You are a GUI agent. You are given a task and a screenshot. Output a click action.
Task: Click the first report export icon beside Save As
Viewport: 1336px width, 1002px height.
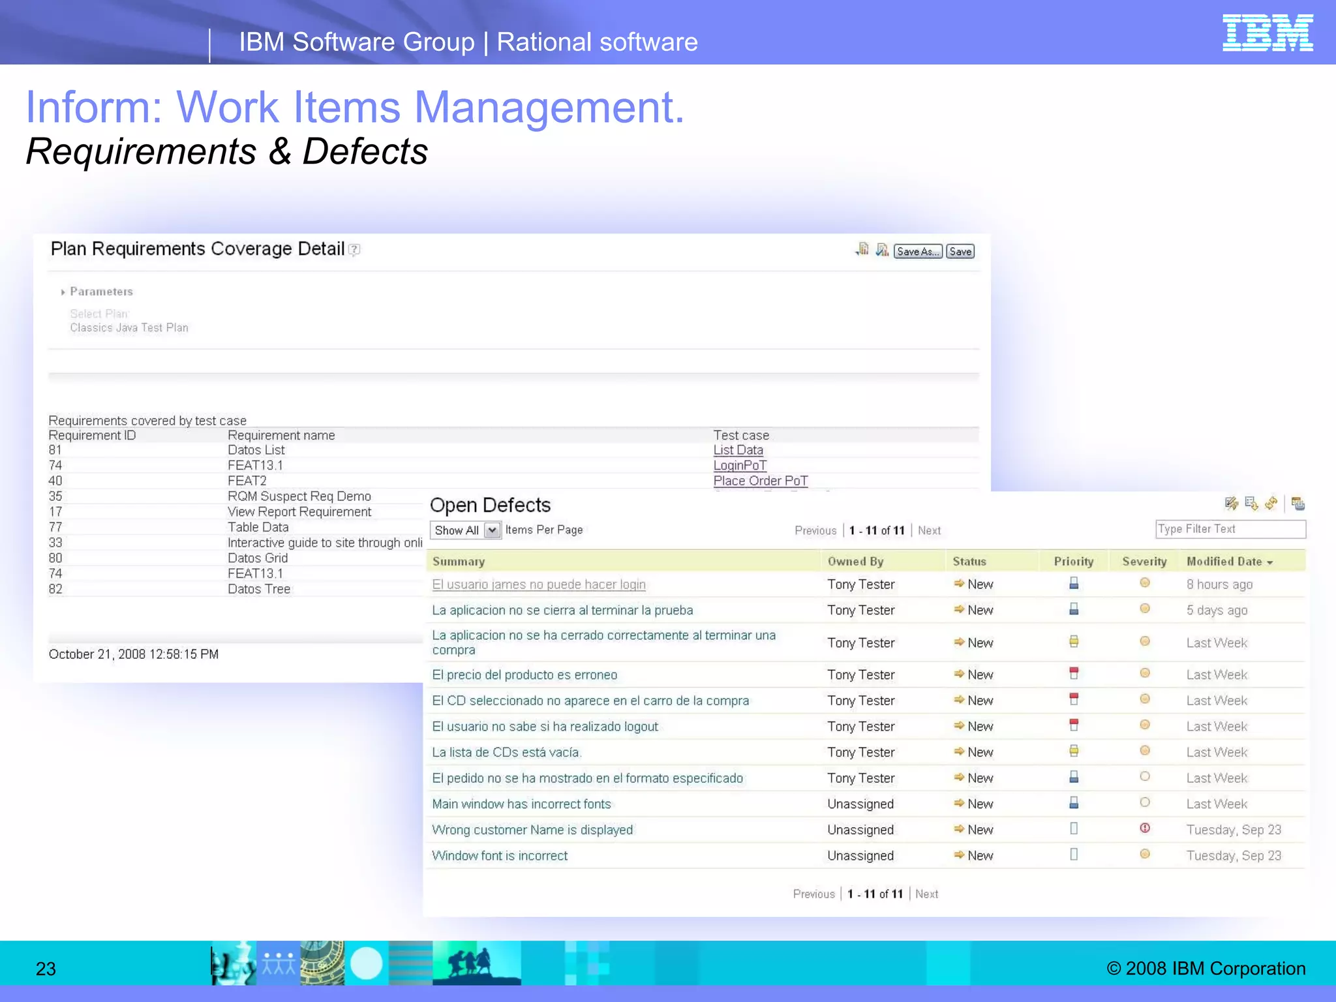point(862,250)
